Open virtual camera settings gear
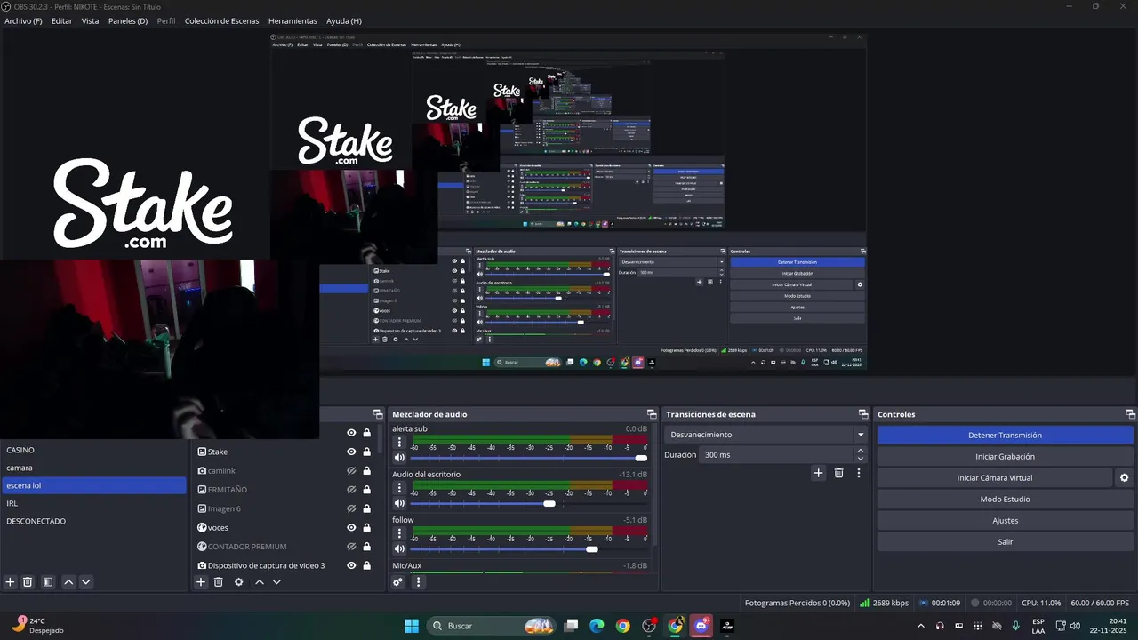This screenshot has width=1138, height=640. (1124, 478)
